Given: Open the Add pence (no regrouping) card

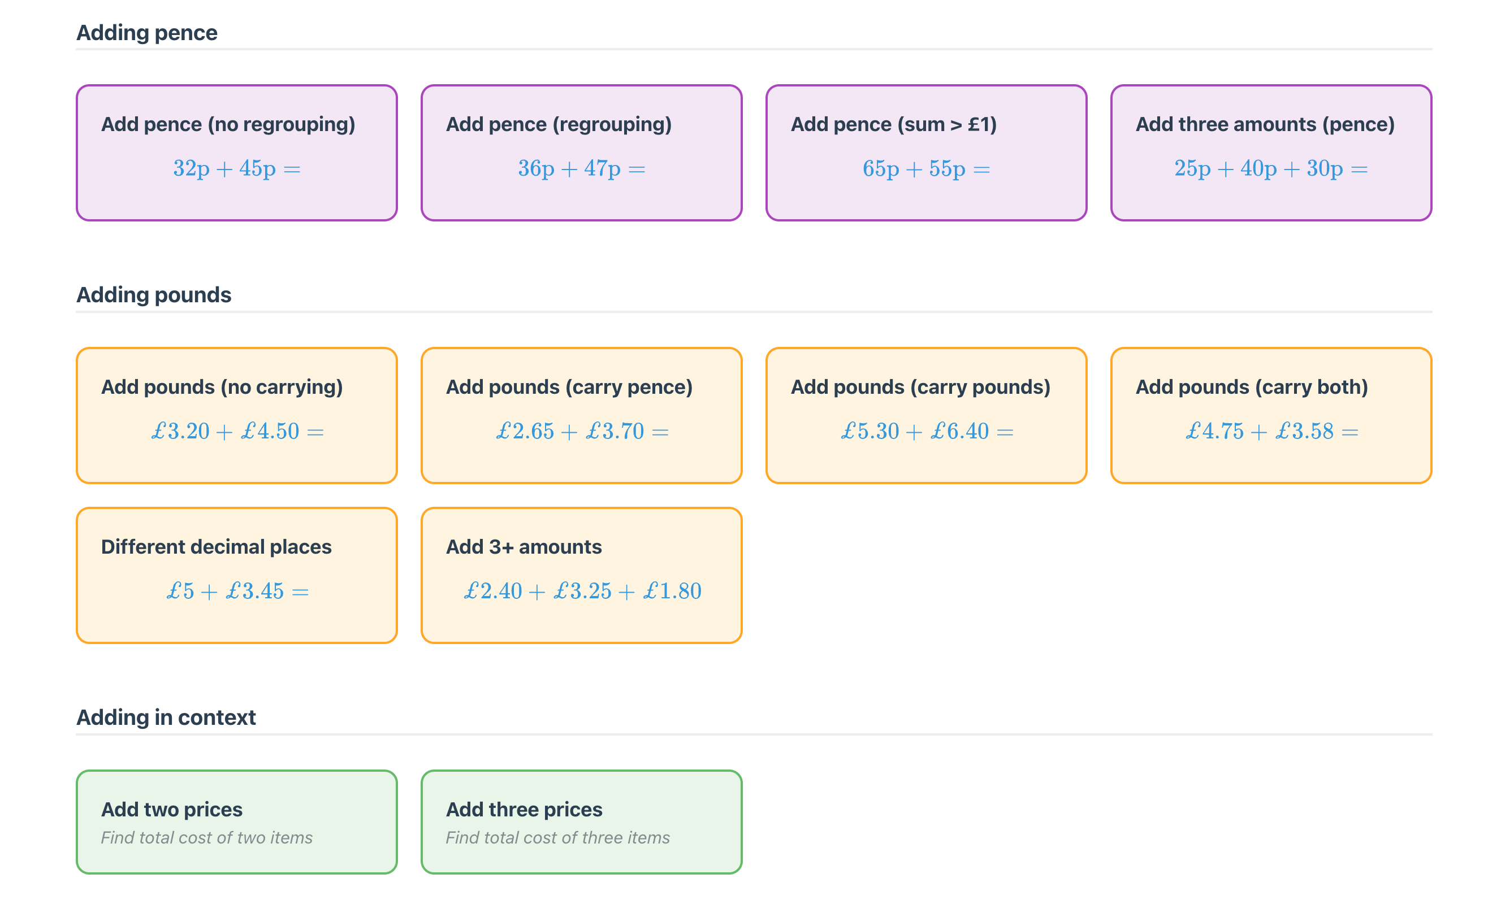Looking at the screenshot, I should [x=236, y=152].
